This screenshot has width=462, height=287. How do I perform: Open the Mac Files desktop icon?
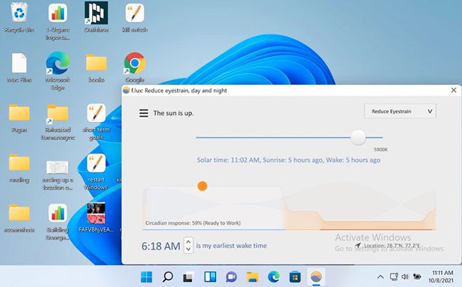click(19, 67)
